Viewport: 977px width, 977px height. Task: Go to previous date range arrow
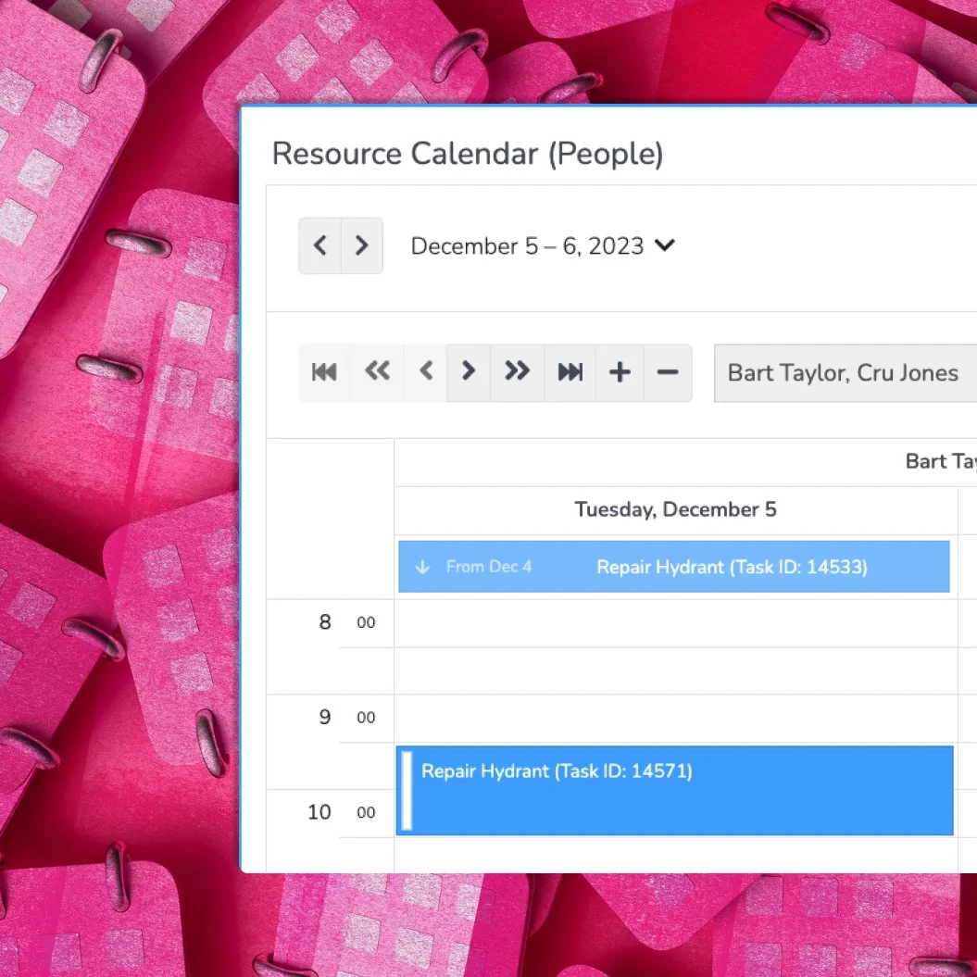pyautogui.click(x=320, y=246)
